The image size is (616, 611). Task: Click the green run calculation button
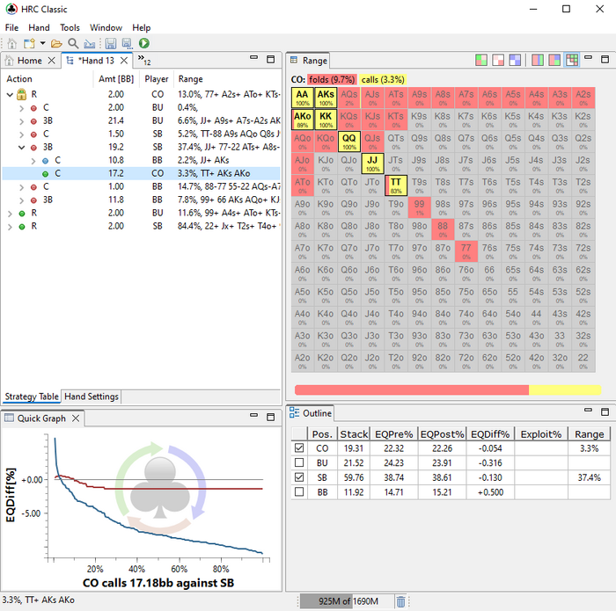[143, 43]
